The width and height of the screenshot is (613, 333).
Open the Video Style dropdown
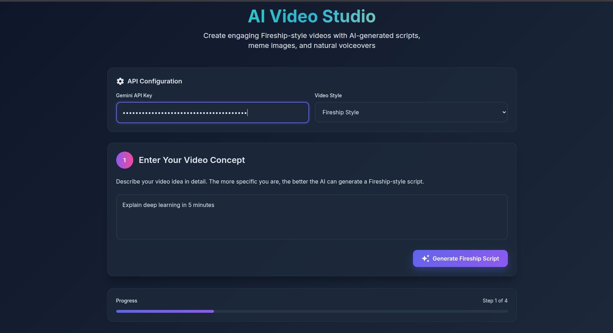pyautogui.click(x=411, y=112)
